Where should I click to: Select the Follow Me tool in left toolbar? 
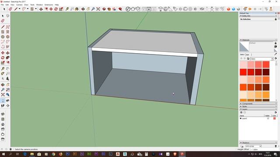pyautogui.click(x=8, y=58)
